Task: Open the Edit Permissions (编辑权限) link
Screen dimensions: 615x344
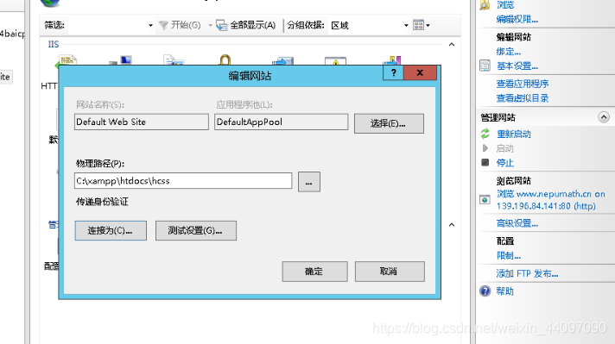Action: click(517, 19)
